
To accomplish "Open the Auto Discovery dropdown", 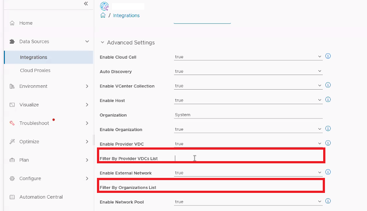I will coord(248,72).
